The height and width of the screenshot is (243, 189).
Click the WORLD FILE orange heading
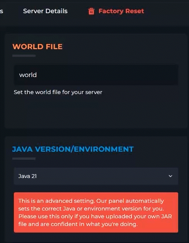[37, 47]
